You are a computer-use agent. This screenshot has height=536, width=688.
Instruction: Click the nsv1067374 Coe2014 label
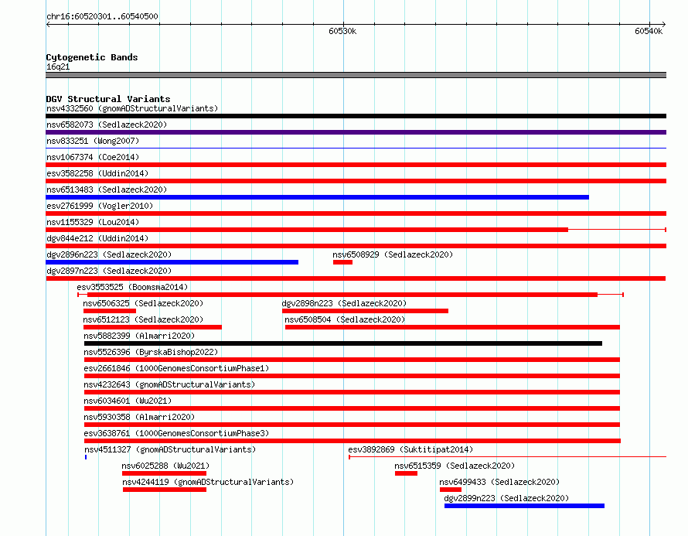coord(93,157)
